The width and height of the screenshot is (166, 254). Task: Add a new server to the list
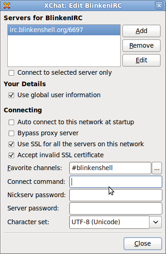click(x=141, y=31)
